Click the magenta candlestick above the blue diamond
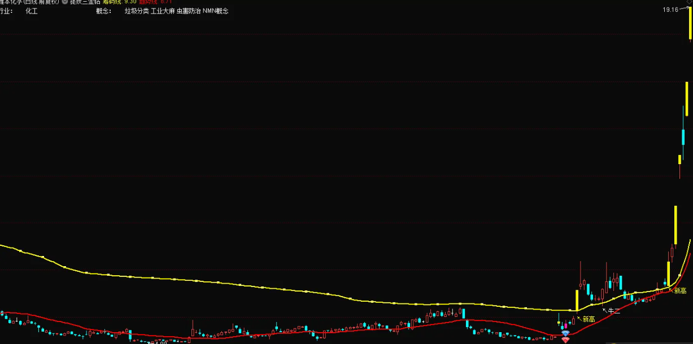 coord(566,325)
